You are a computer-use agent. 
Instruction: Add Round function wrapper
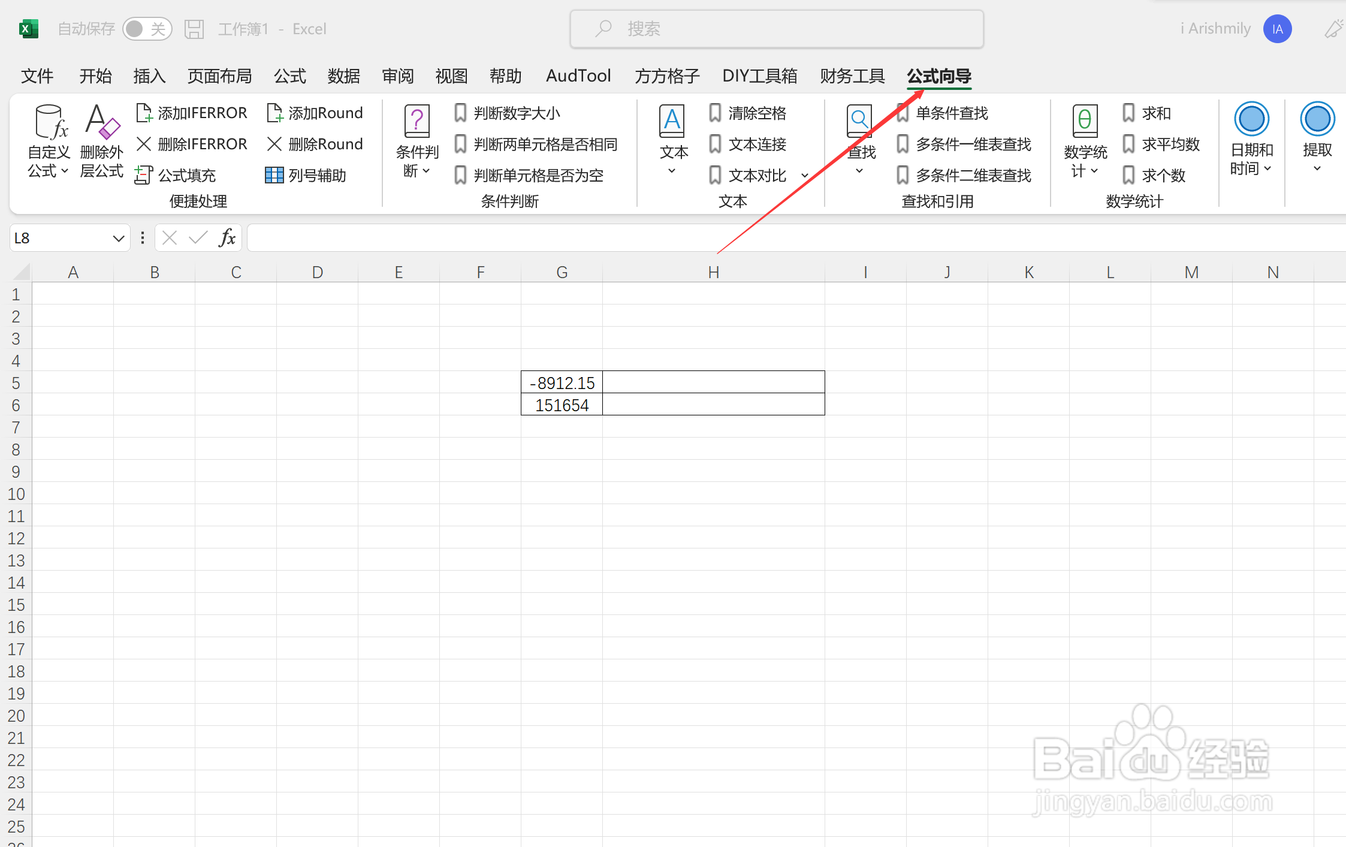pyautogui.click(x=315, y=113)
